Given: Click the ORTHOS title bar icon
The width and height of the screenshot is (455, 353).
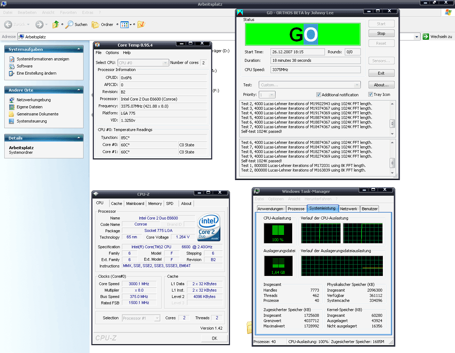Looking at the screenshot, I should (x=240, y=13).
